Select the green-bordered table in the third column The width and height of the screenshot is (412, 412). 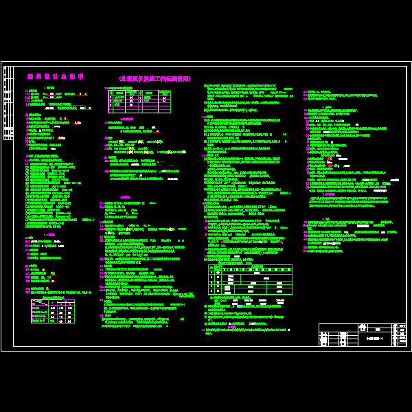point(250,279)
